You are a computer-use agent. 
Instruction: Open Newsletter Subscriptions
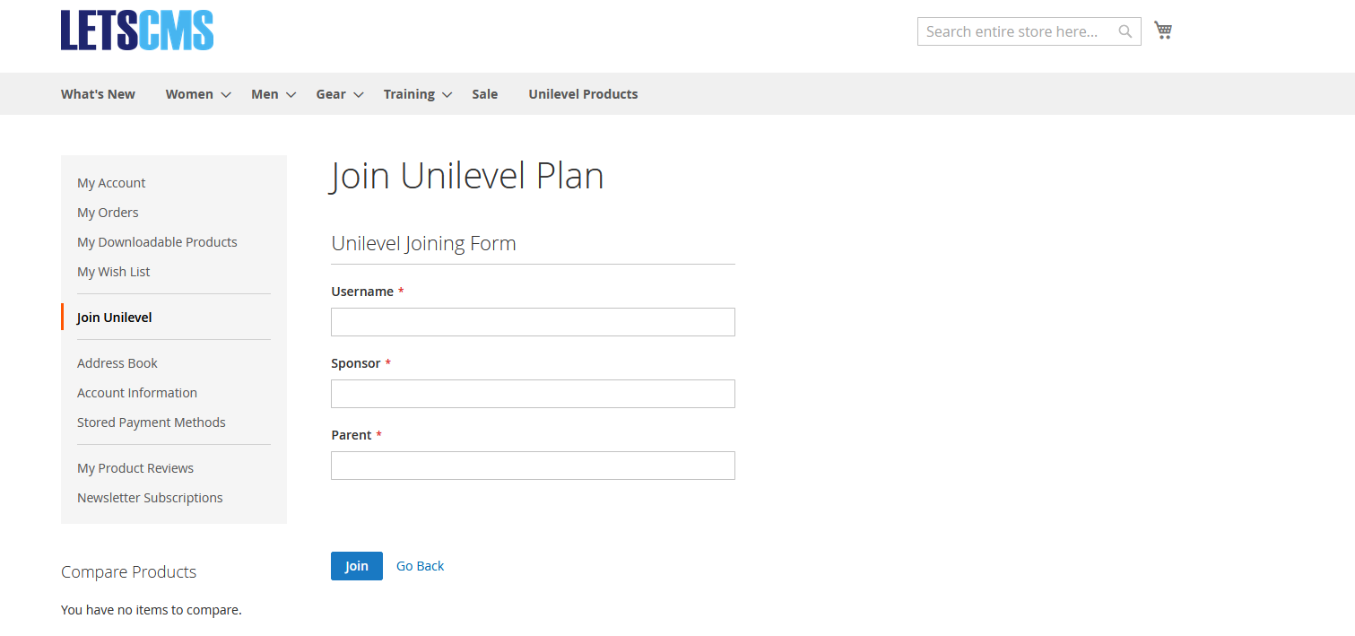pos(150,497)
